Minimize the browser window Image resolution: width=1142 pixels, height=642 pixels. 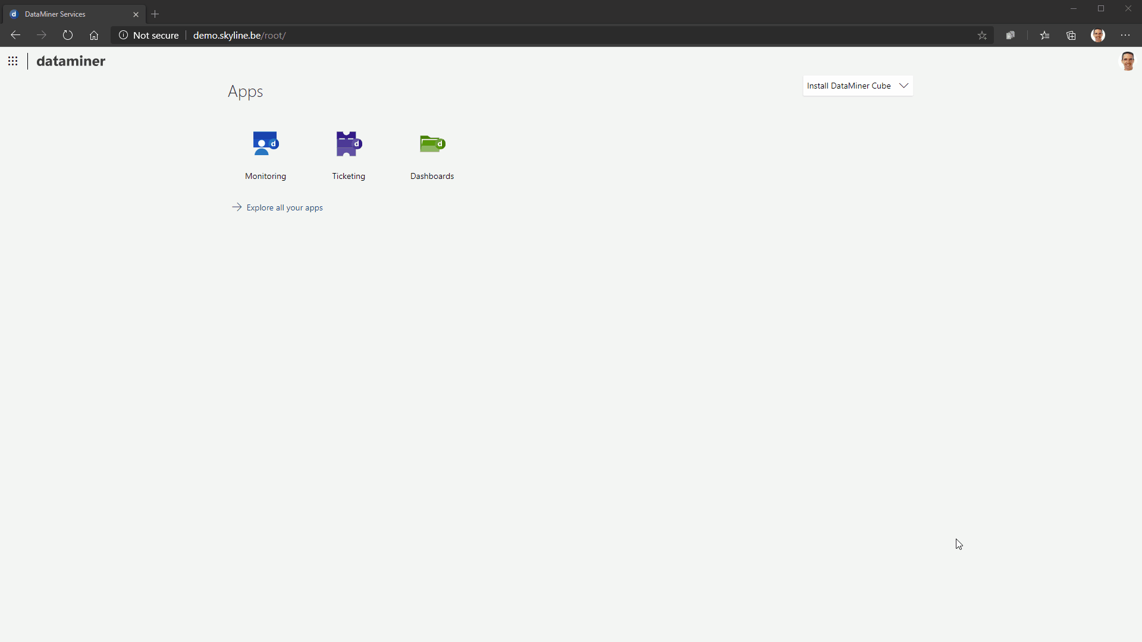(x=1074, y=8)
